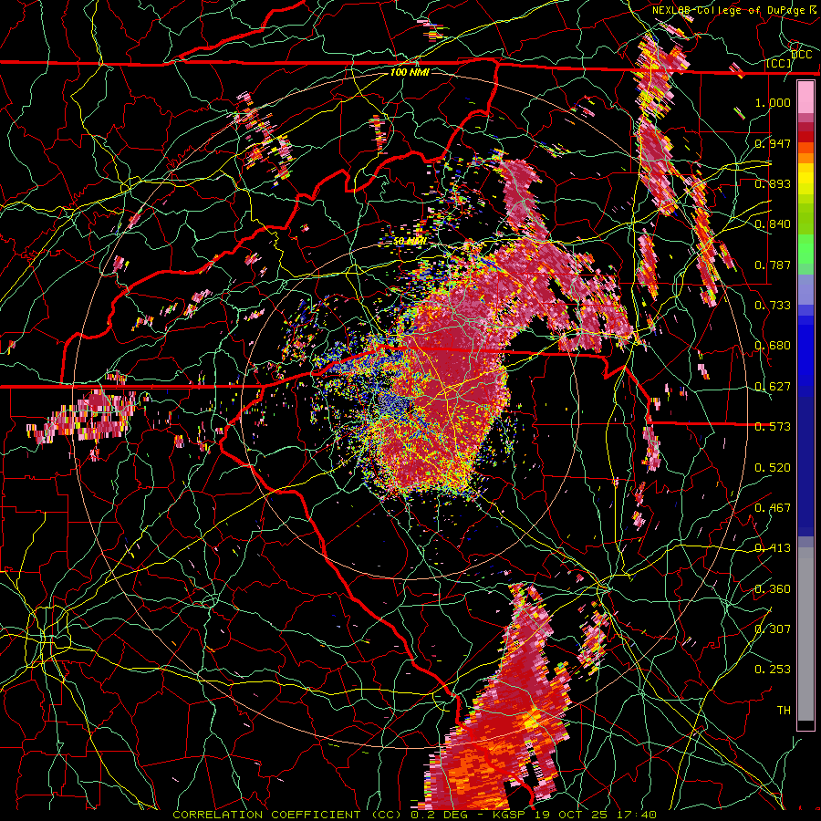Click the 19 OCT 25 date text
This screenshot has height=821, width=821.
[571, 815]
